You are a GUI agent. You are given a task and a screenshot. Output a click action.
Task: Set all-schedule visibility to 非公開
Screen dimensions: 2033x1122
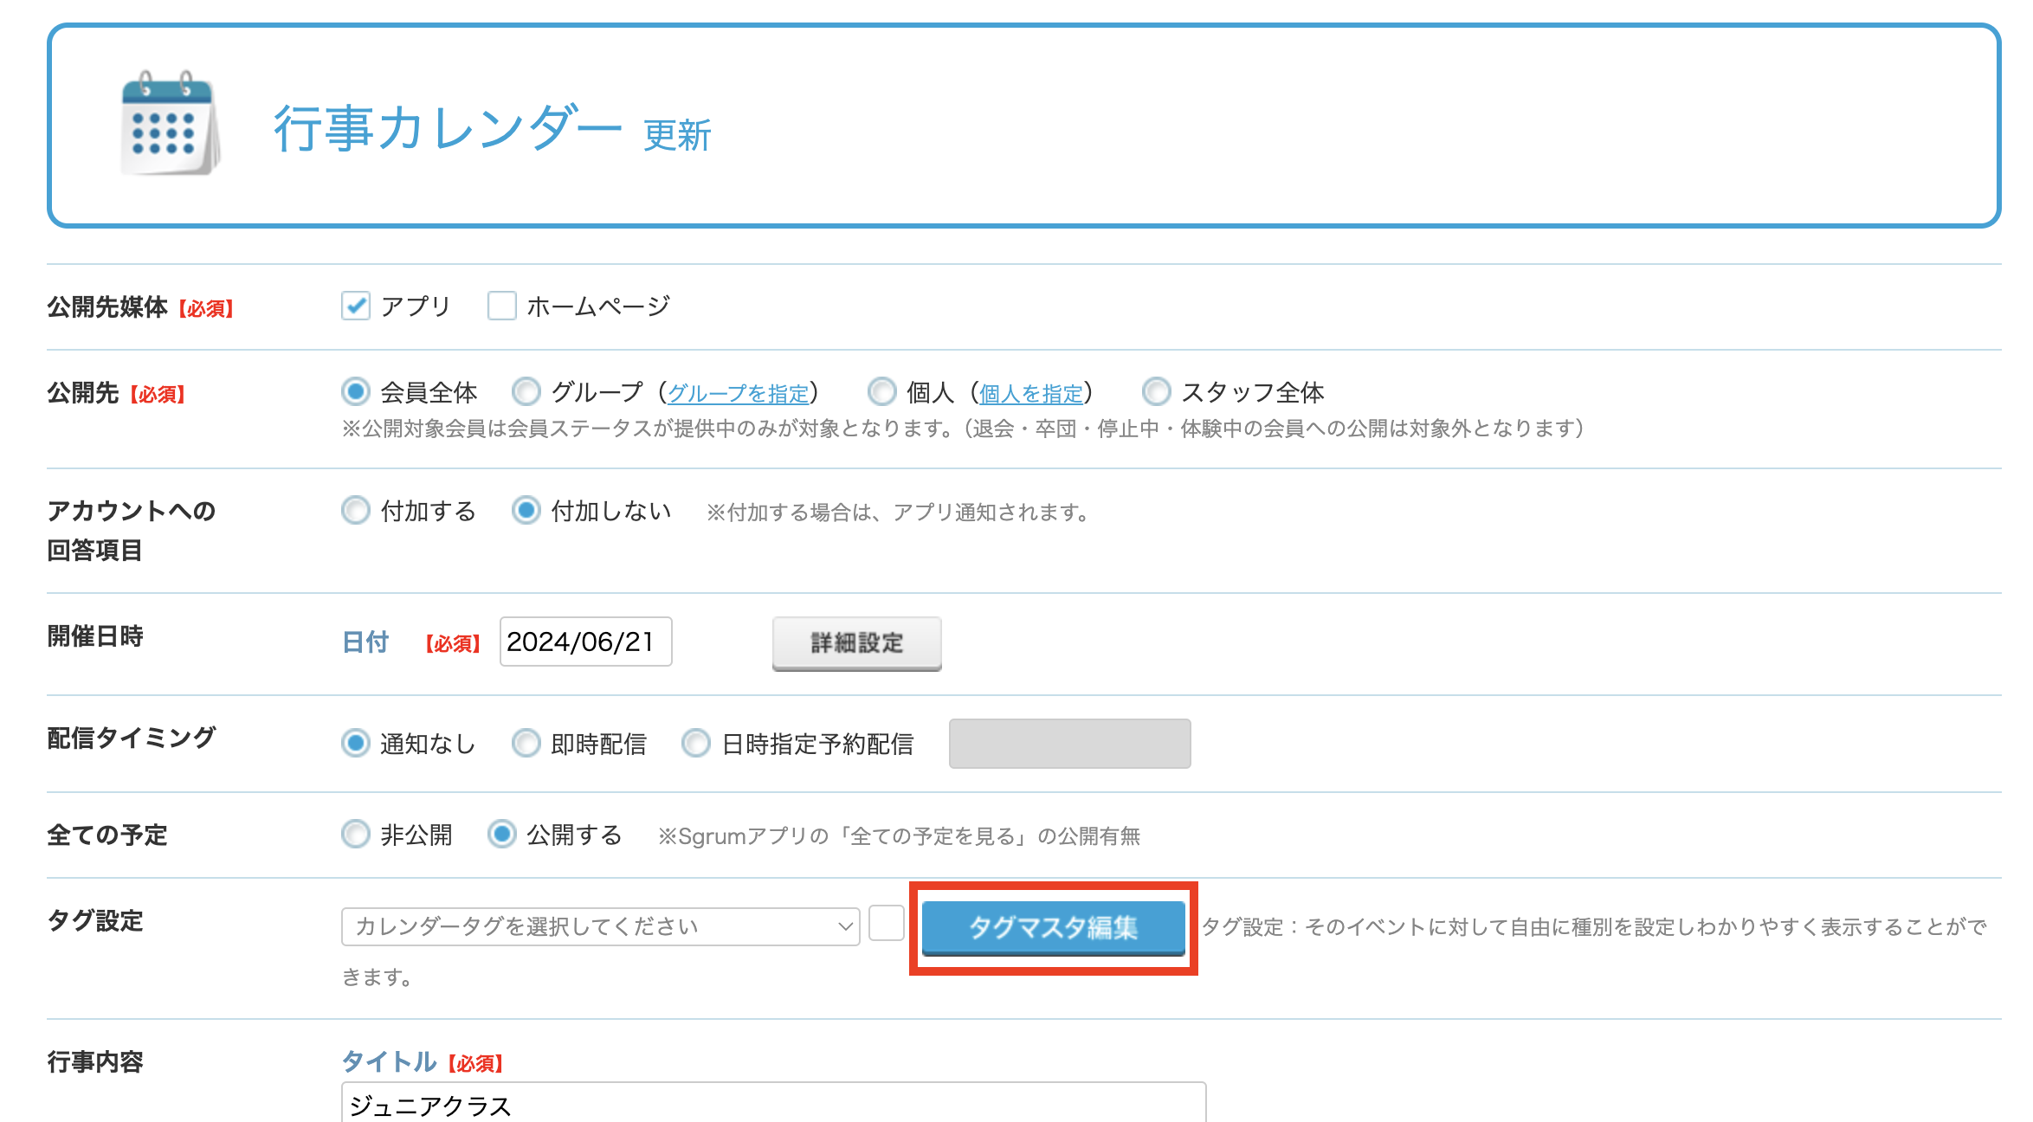coord(356,835)
